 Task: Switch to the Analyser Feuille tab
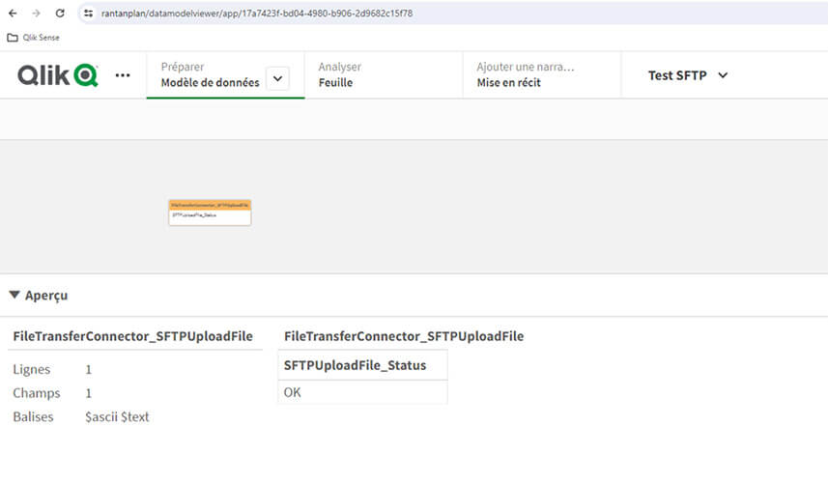[x=384, y=75]
